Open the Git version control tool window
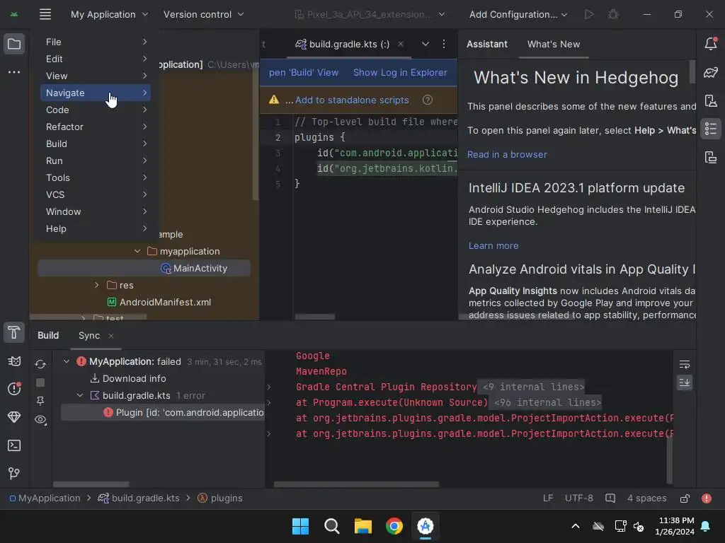Image resolution: width=725 pixels, height=543 pixels. (x=14, y=473)
